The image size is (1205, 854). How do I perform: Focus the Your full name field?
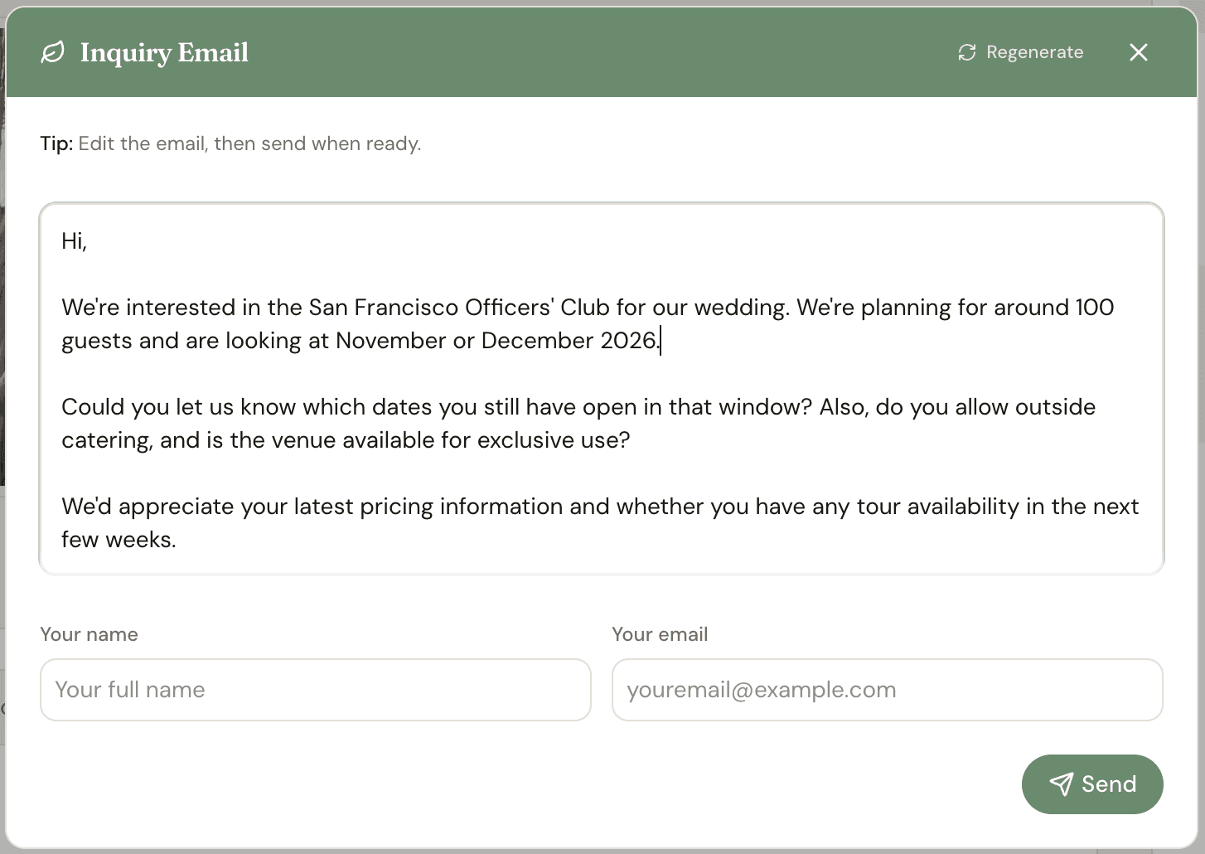click(316, 690)
